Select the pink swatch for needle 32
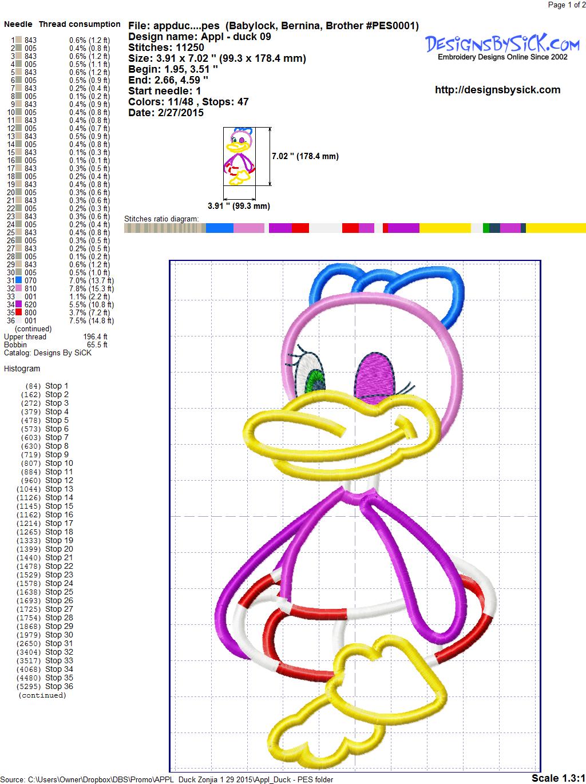The width and height of the screenshot is (586, 784). pos(19,288)
